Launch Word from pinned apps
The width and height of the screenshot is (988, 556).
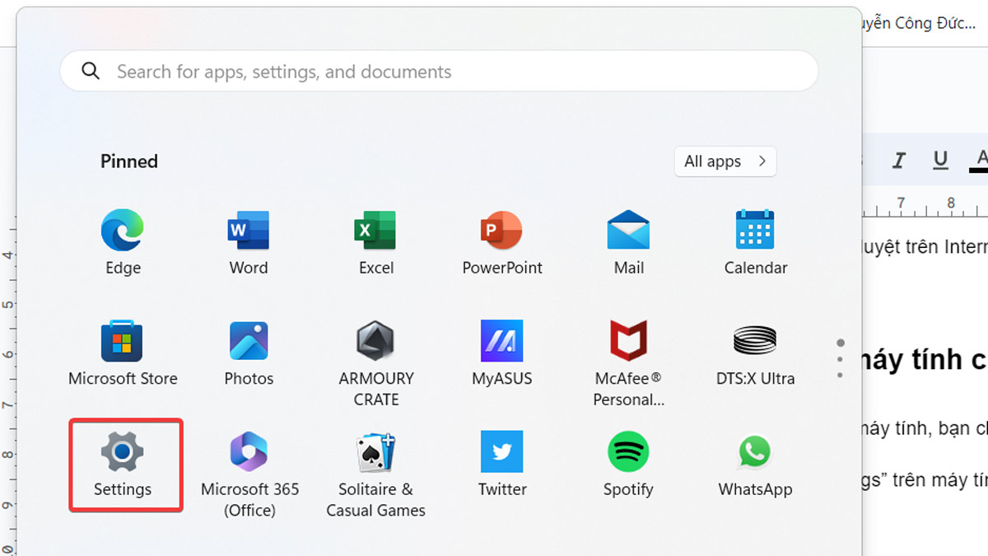click(x=249, y=231)
